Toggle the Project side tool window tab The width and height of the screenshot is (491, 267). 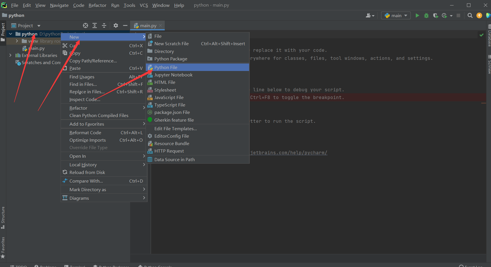3,32
